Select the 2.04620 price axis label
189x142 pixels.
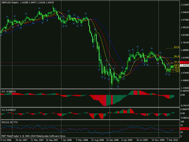point(185,12)
